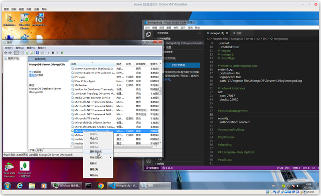The height and width of the screenshot is (196, 321).
Task: Select the IP Helper service row
Action: click(x=115, y=77)
